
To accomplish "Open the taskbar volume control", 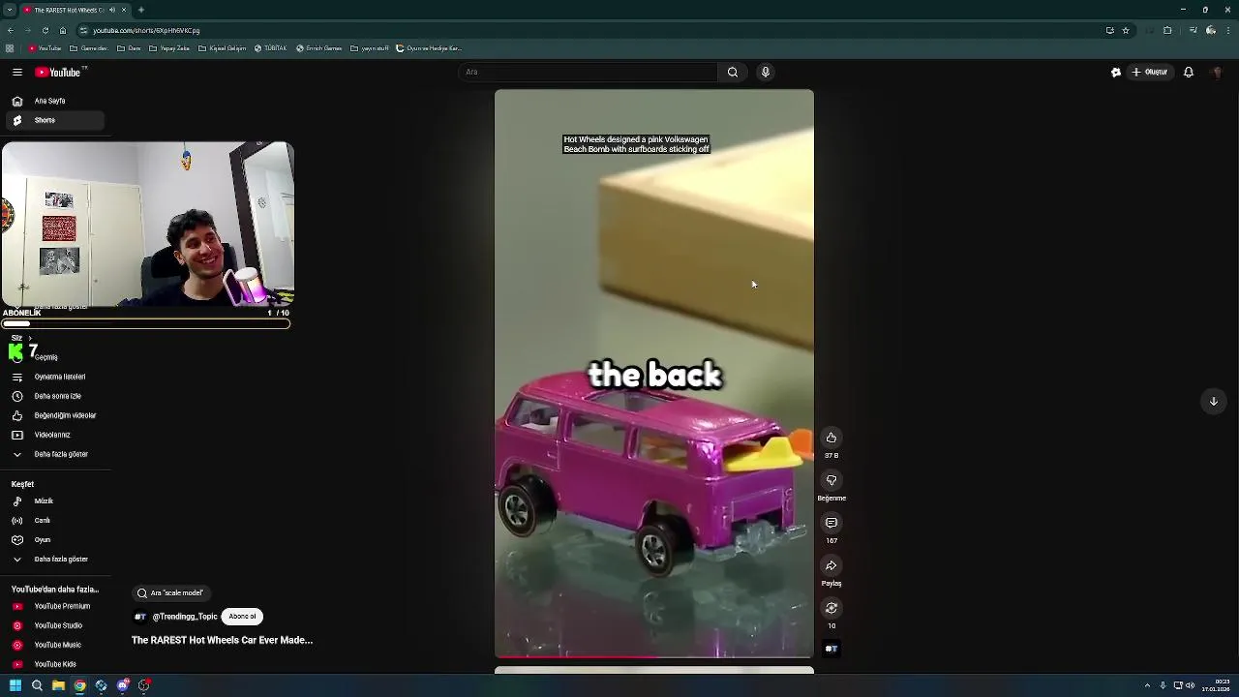I will [x=1190, y=685].
